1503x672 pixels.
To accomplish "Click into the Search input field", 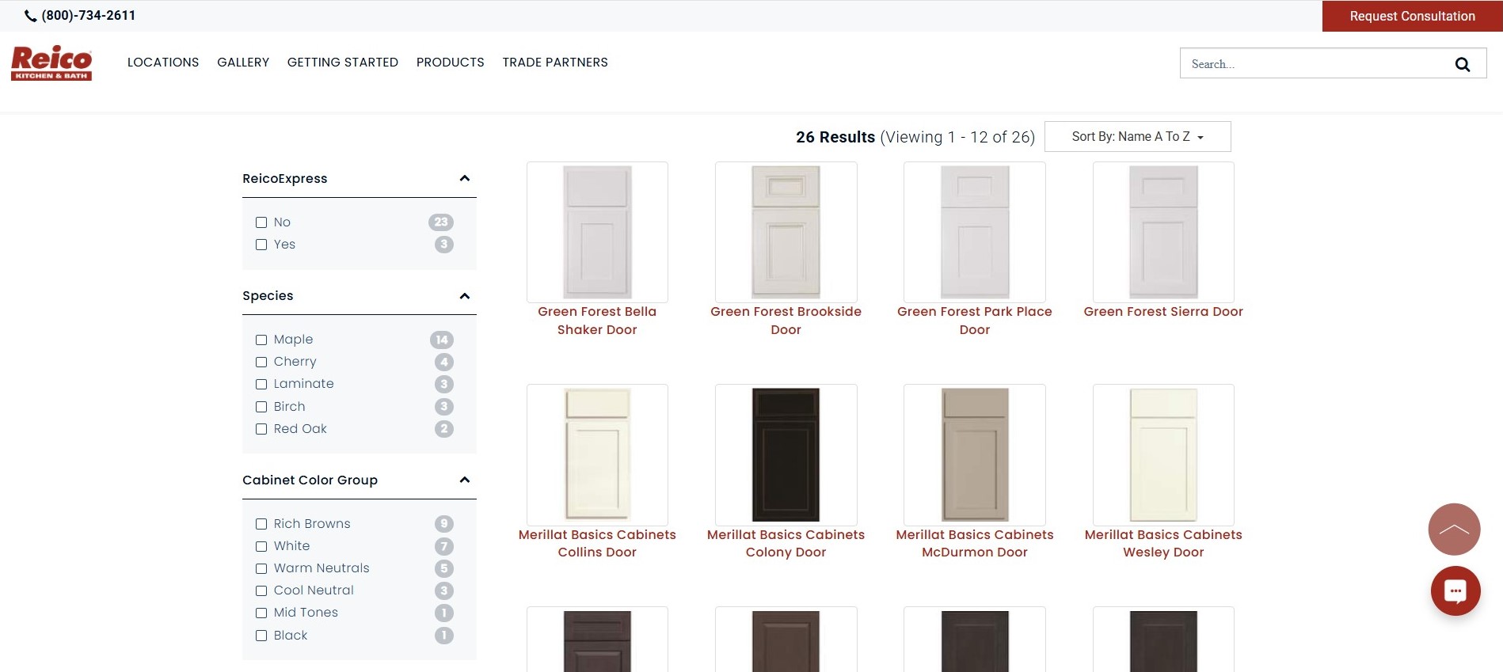I will 1315,64.
